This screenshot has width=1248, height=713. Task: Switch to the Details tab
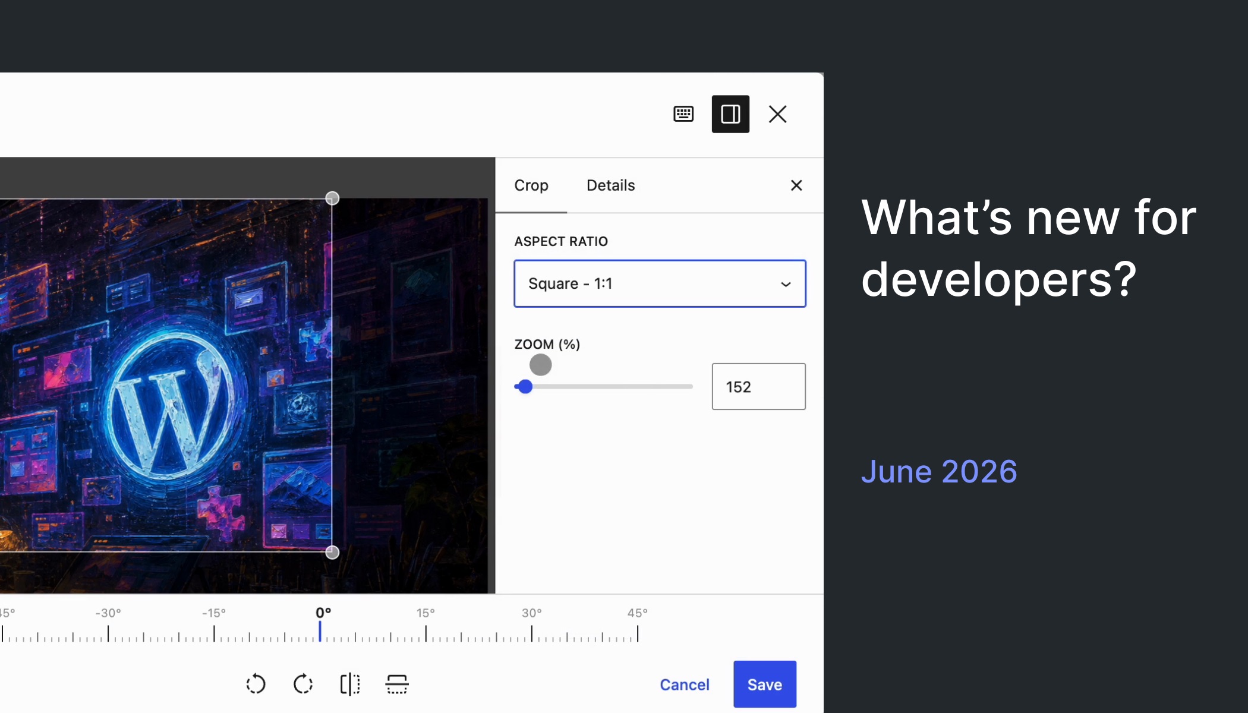click(x=610, y=185)
